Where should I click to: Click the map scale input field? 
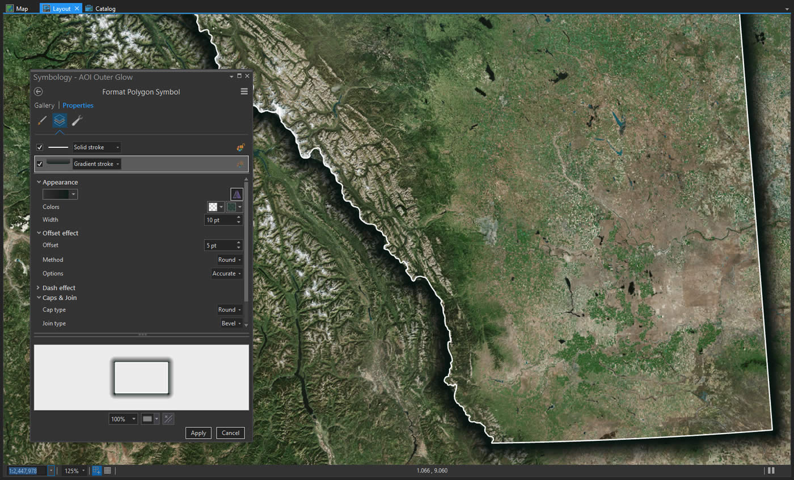[x=27, y=471]
